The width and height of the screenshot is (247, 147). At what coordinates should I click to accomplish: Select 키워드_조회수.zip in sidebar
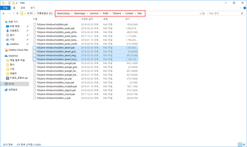19,78
